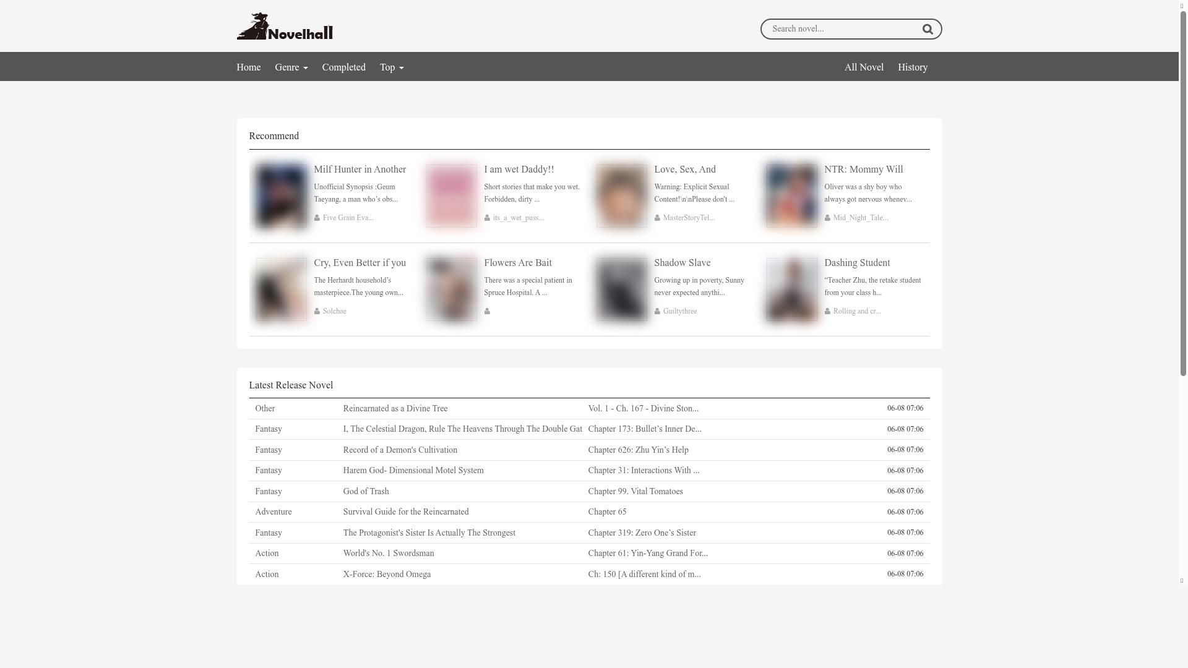This screenshot has height=668, width=1188.
Task: Open the God of Trash novel
Action: [x=366, y=491]
